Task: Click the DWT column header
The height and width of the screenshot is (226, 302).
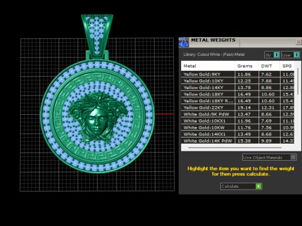Action: pyautogui.click(x=269, y=66)
